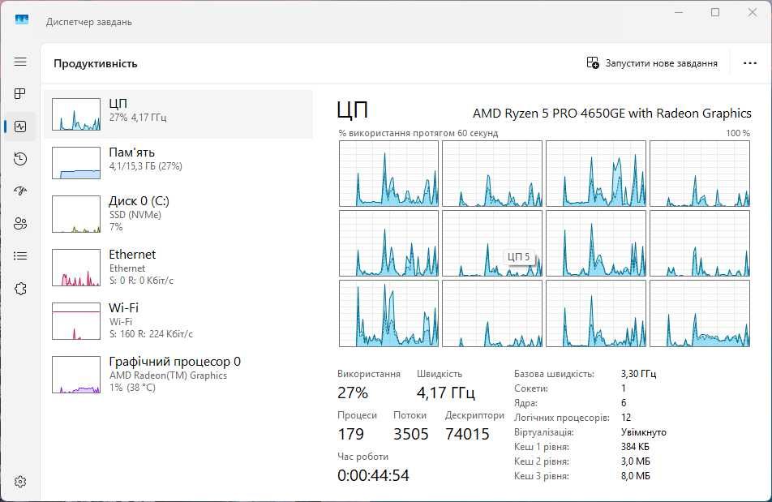Select Графічний процесор 0 item
Screen dimensions: 772x502
(178, 374)
